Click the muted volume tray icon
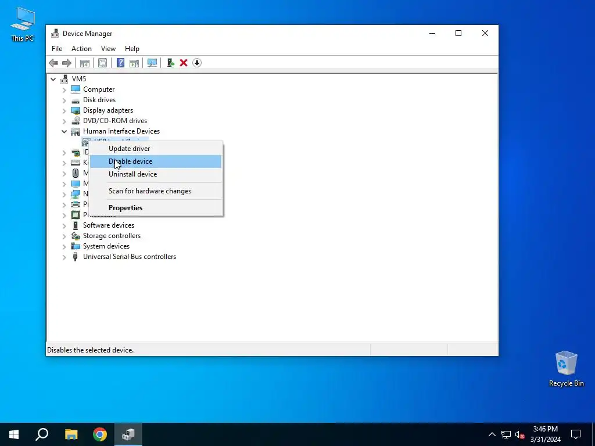595x446 pixels. point(519,434)
